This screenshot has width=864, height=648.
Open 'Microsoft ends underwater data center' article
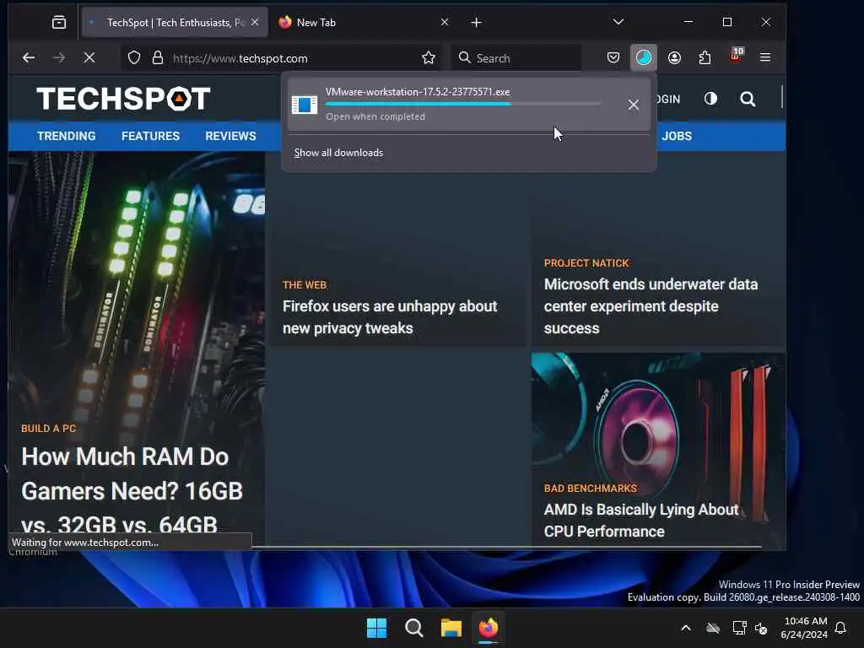(x=651, y=305)
